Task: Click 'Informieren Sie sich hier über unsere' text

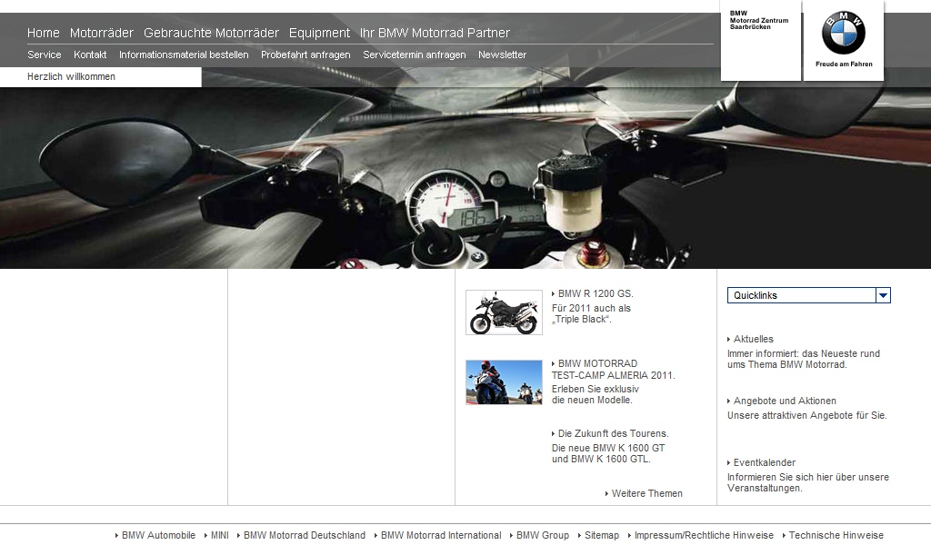Action: (x=808, y=477)
